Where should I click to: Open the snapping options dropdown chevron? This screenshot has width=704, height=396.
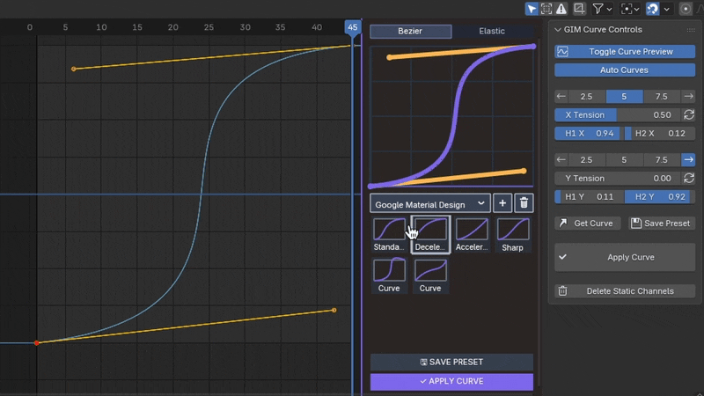[667, 9]
